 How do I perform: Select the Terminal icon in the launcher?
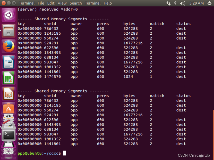point(8,135)
